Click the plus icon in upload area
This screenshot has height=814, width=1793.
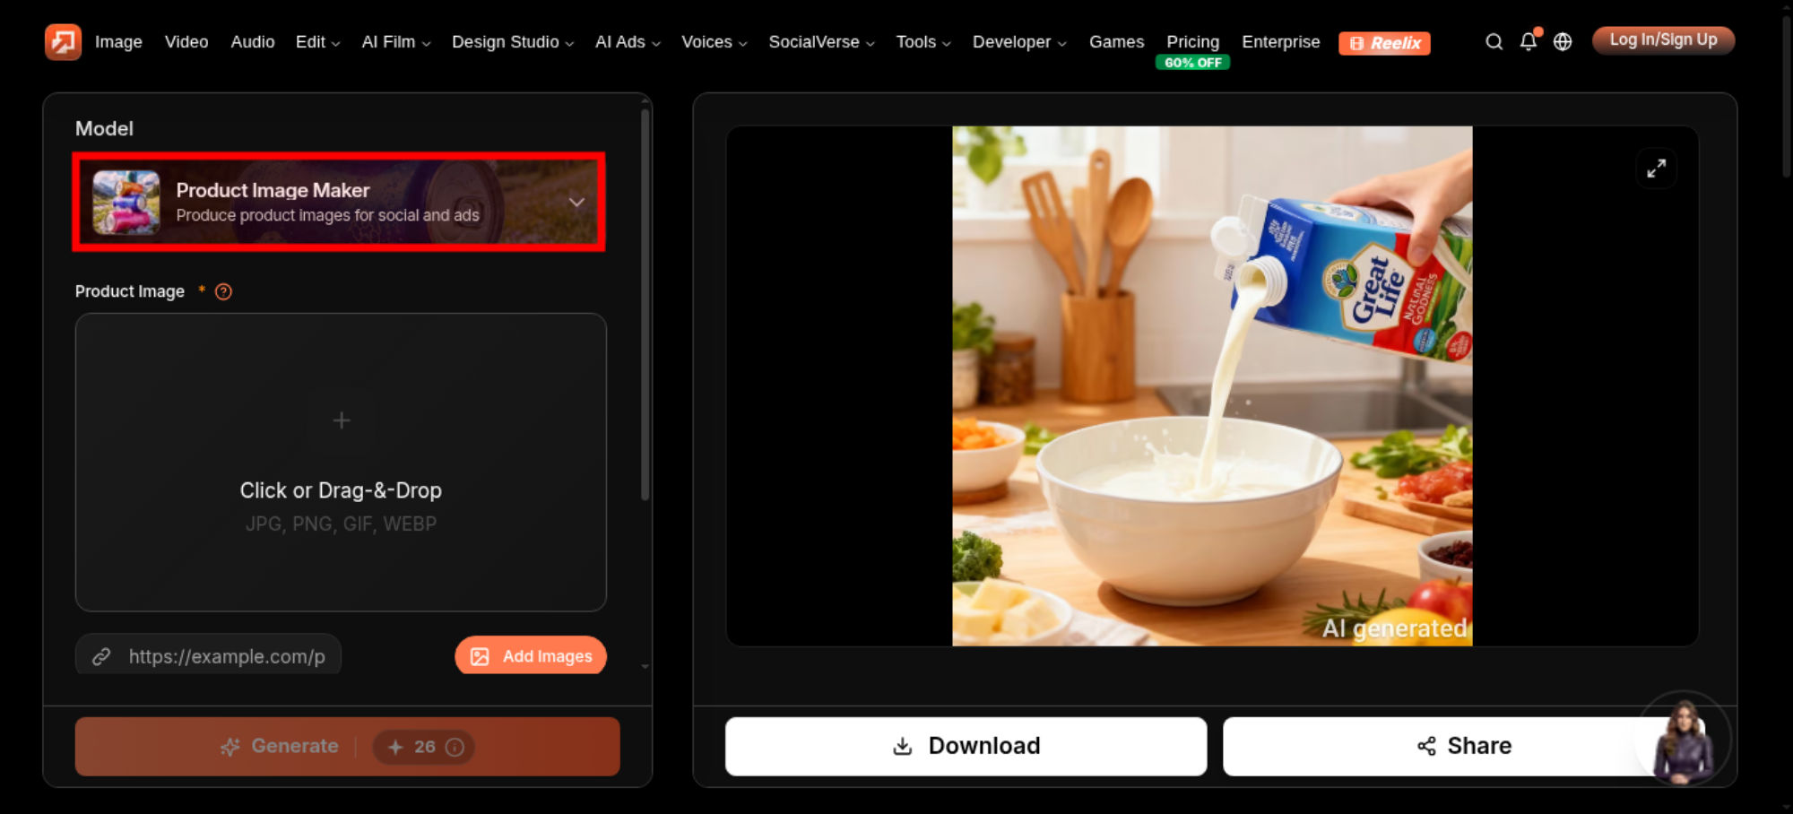[342, 420]
